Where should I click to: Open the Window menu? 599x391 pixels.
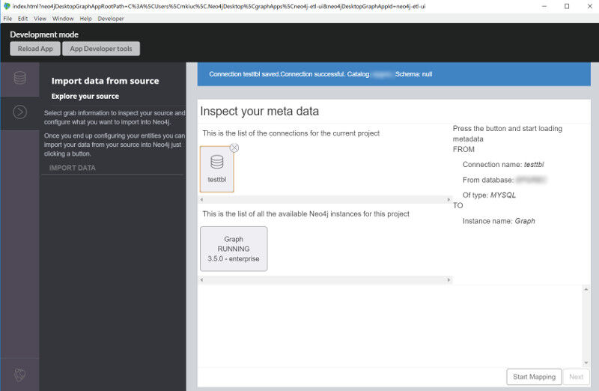click(x=63, y=18)
